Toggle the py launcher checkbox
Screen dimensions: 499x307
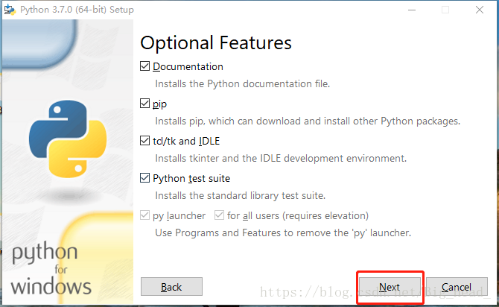coord(144,215)
